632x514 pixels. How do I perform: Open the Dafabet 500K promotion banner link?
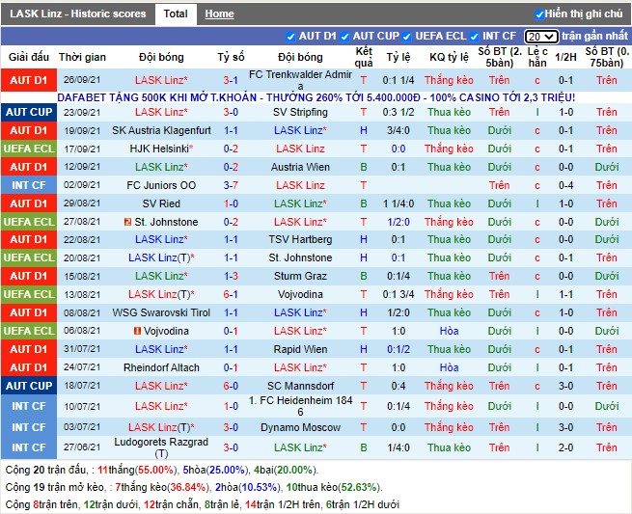click(x=316, y=97)
